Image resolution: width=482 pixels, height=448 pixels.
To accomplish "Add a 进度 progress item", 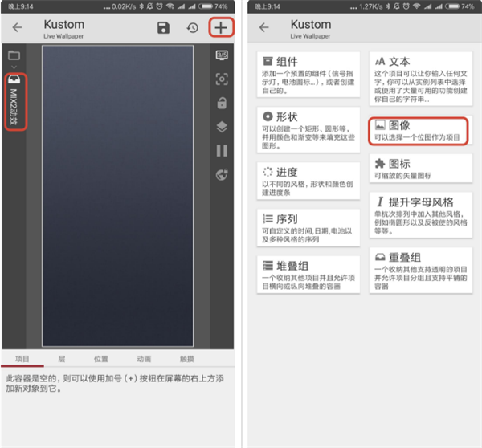I will pos(308,181).
